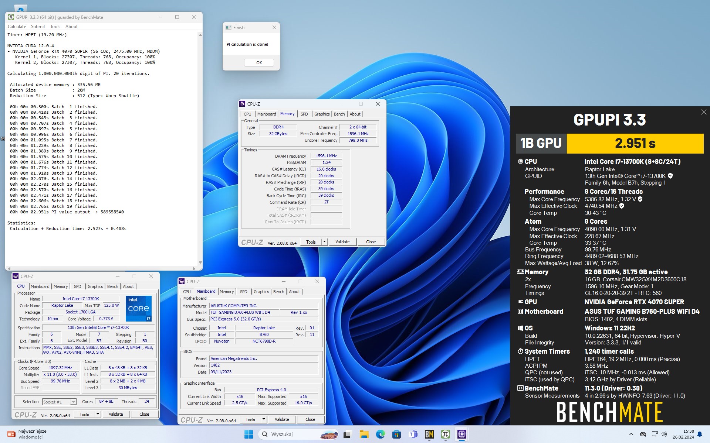Image resolution: width=710 pixels, height=443 pixels.
Task: Click the Intel Core i7 logo in CPU-Z
Action: [139, 308]
